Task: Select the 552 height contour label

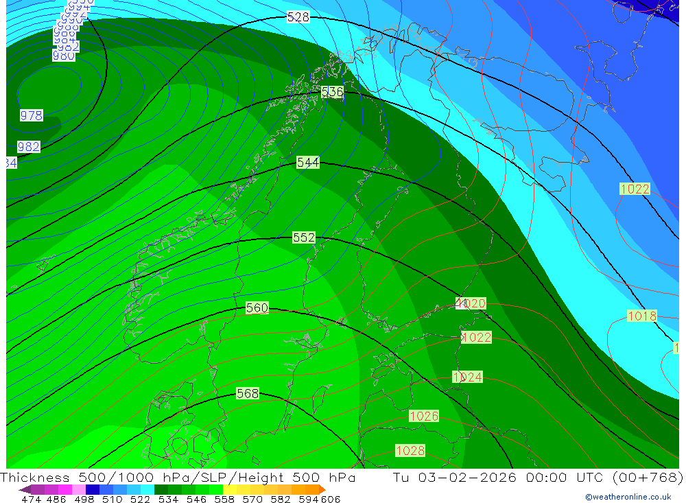Action: click(x=304, y=237)
